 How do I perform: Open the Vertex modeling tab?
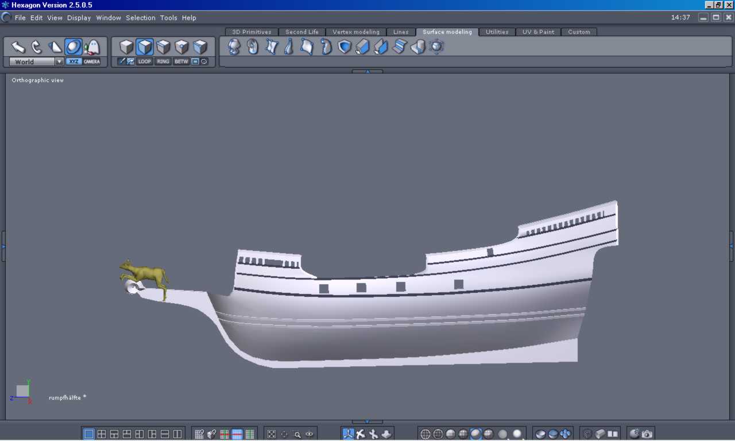coord(356,32)
